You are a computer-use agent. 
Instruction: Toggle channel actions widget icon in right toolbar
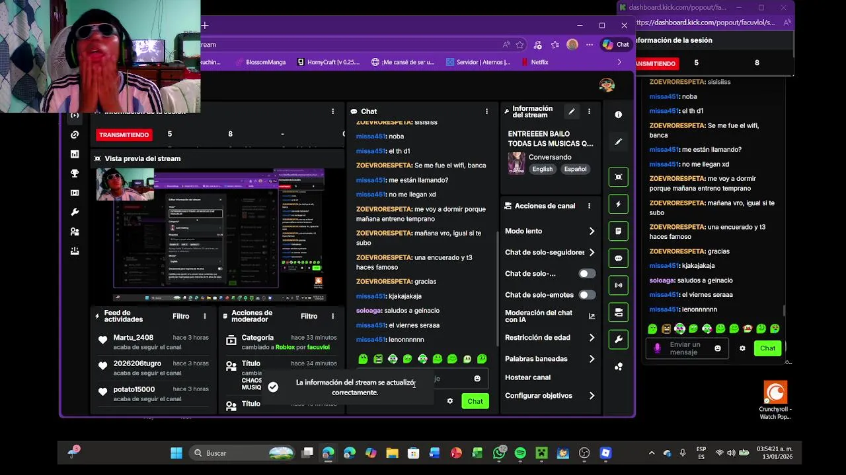(x=618, y=313)
